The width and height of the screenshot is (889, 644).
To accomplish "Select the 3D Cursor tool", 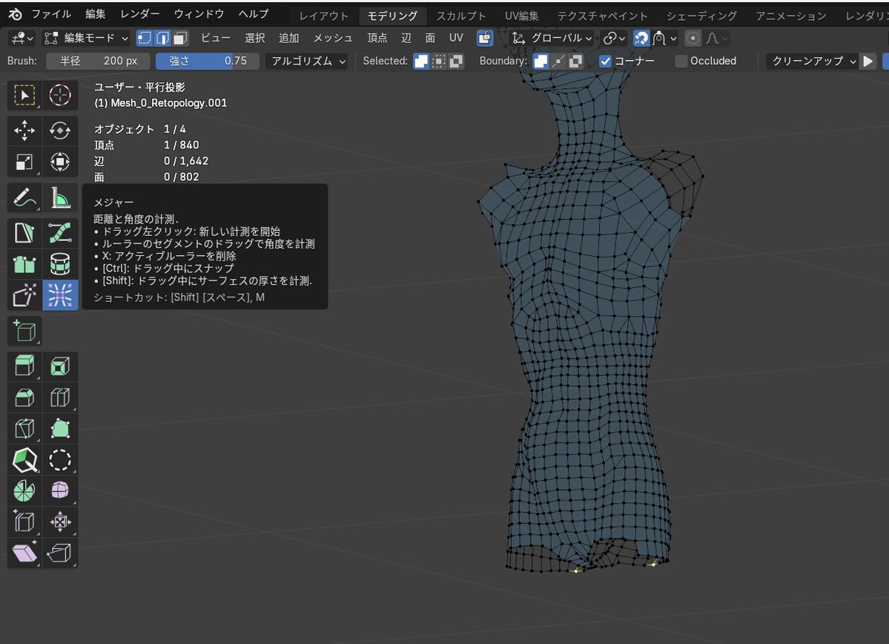I will point(60,96).
